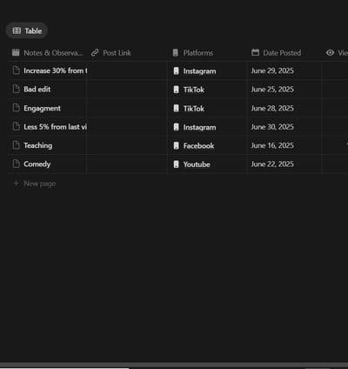Open the Less 5% from last page
The image size is (348, 369).
coord(55,127)
